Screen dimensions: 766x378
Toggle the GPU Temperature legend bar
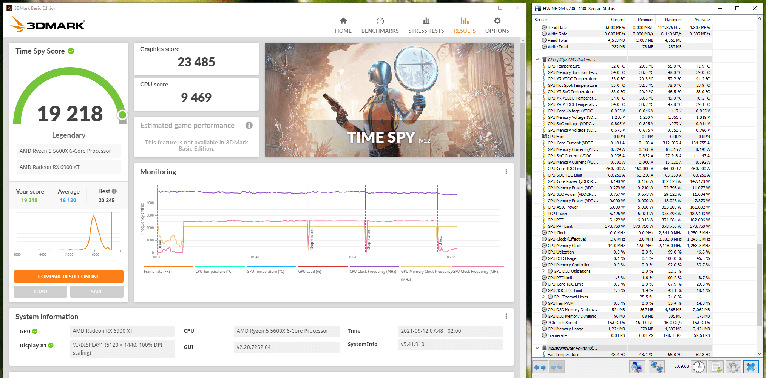[x=271, y=266]
